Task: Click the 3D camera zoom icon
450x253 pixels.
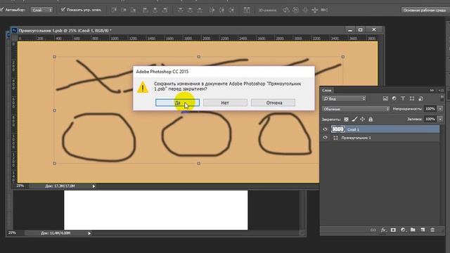Action: click(x=324, y=10)
